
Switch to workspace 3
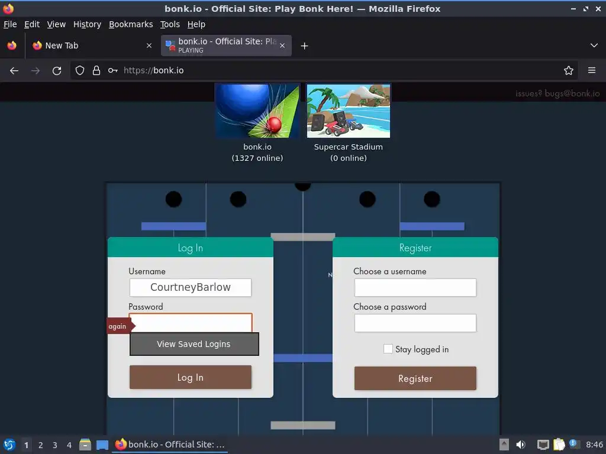click(x=55, y=445)
